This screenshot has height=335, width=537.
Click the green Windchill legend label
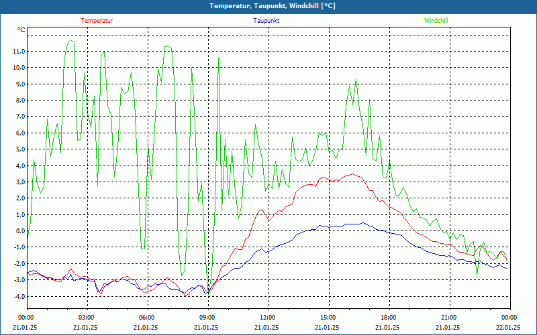click(x=436, y=21)
